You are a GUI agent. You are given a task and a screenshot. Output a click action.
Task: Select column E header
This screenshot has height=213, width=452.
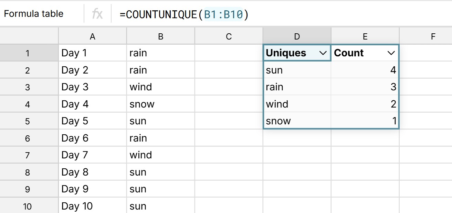[365, 36]
